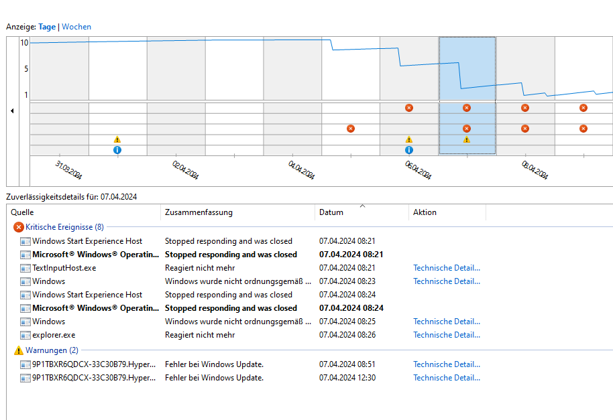This screenshot has height=420, width=613.
Task: Click the report icon beside TextInputHost.exe
Action: 25,268
